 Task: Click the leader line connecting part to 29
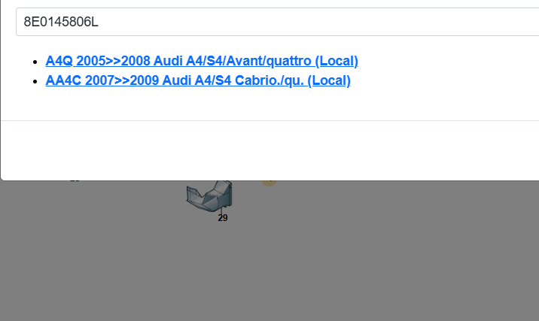[x=222, y=210]
